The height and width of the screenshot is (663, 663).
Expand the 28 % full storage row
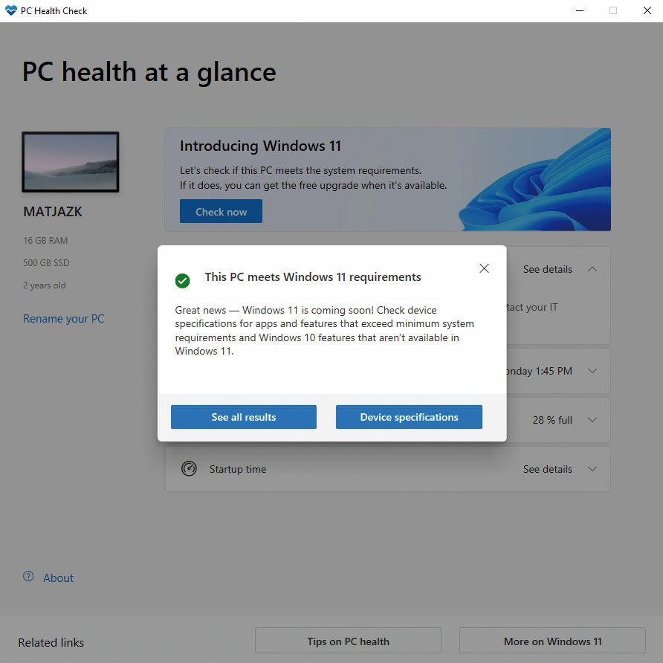592,420
